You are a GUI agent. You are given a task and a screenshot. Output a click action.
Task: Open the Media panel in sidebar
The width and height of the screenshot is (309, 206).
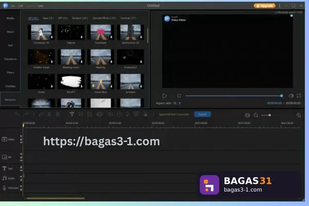(x=10, y=18)
